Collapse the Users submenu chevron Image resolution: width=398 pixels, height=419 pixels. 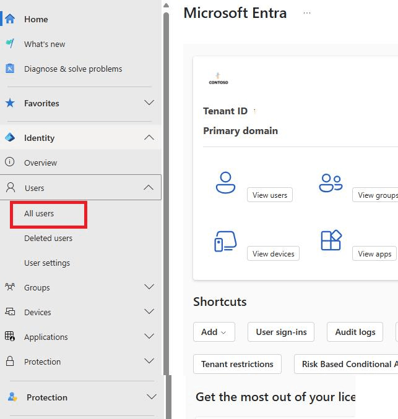tap(149, 188)
